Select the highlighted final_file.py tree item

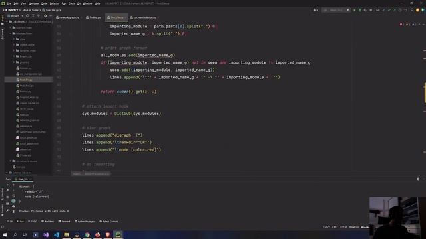click(x=29, y=80)
